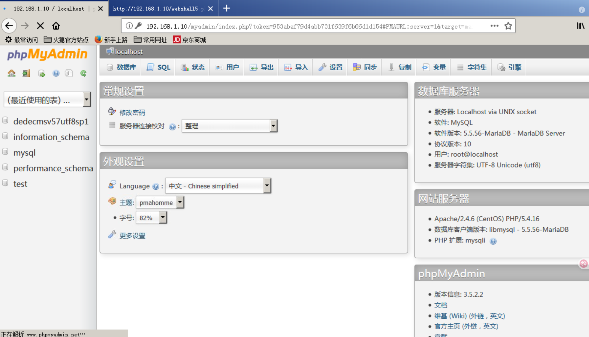Bookmark this page with star icon
The image size is (589, 337).
508,26
